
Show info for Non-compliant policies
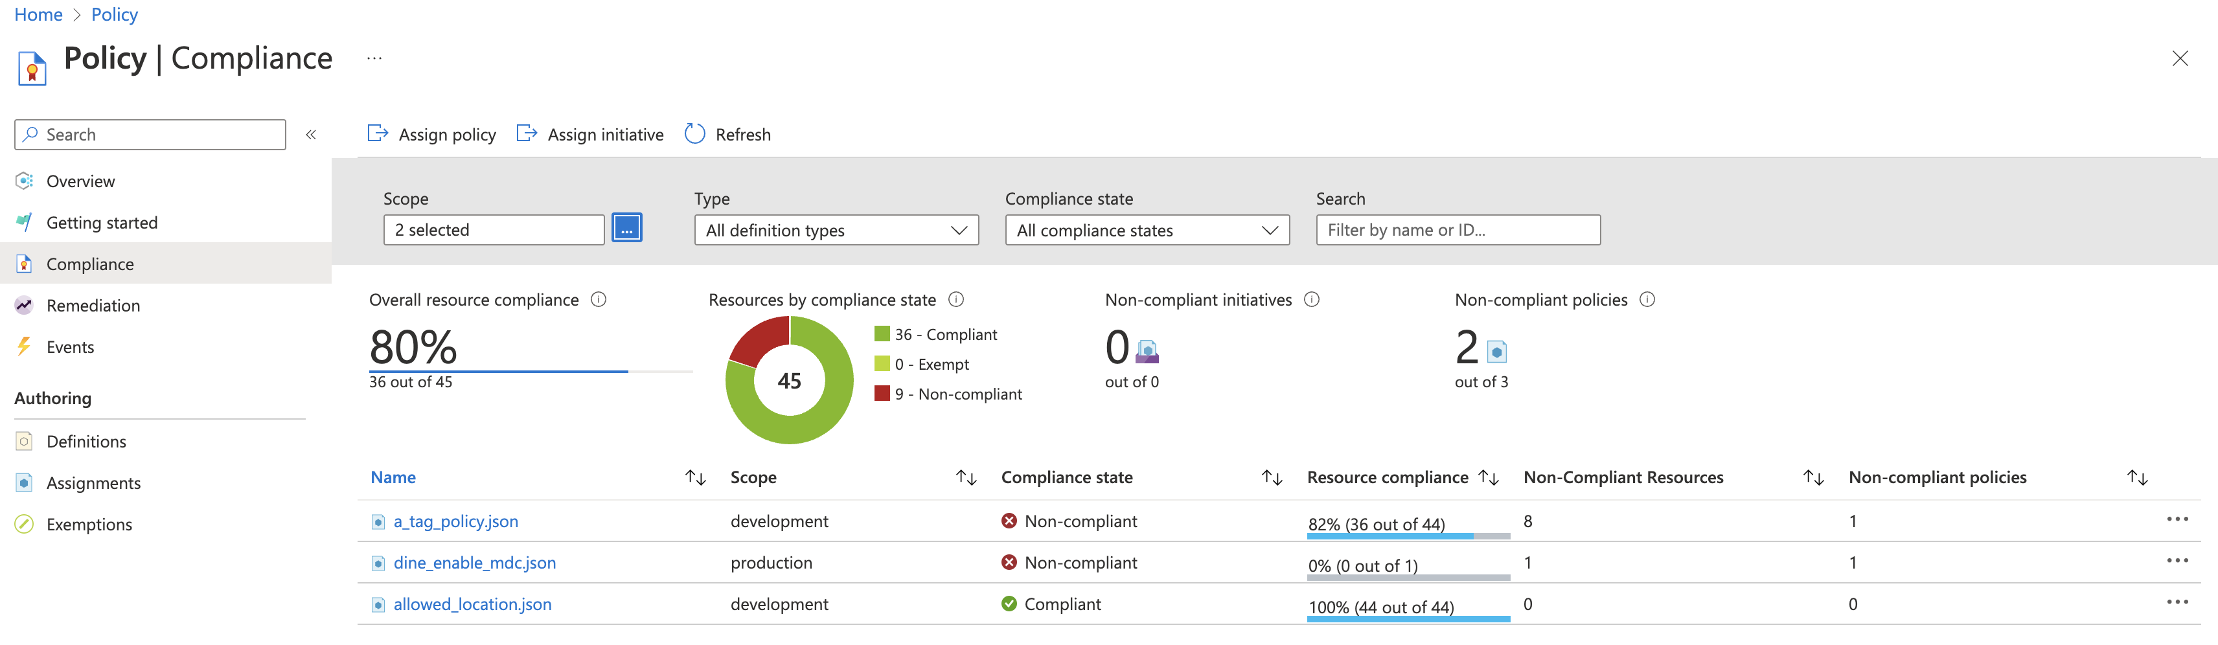click(x=1646, y=300)
